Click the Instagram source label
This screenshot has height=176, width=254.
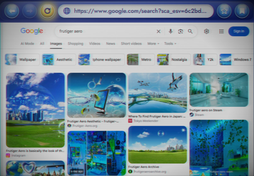(x=18, y=156)
